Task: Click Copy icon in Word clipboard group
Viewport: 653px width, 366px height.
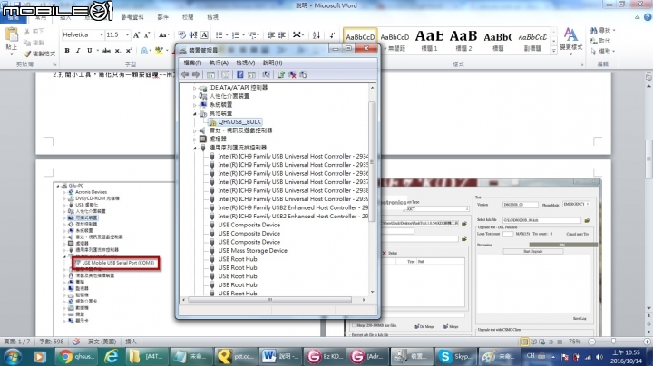Action: pyautogui.click(x=27, y=43)
